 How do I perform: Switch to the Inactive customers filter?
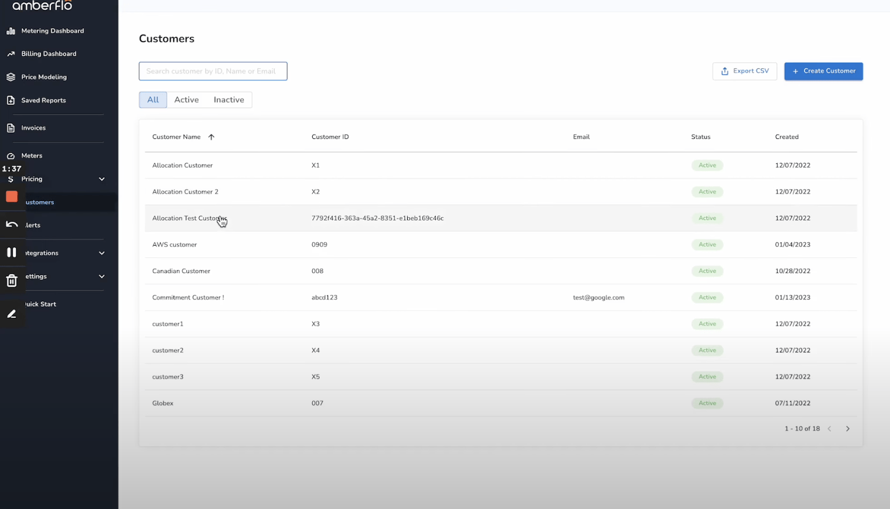coord(228,99)
